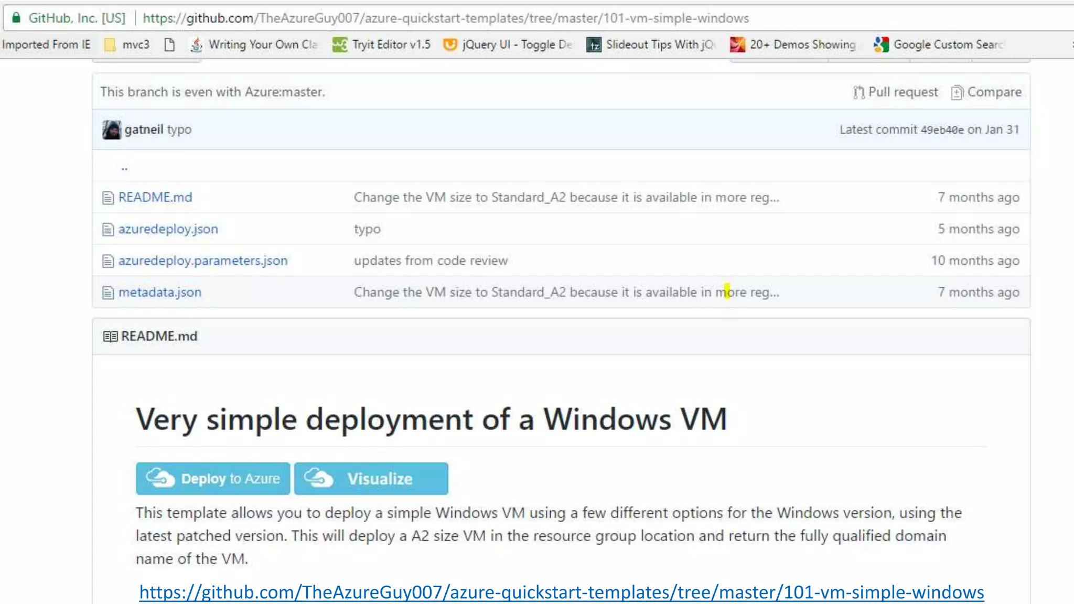This screenshot has height=604, width=1074.
Task: Click the azuredeploy.parameters.json file icon
Action: tap(108, 261)
